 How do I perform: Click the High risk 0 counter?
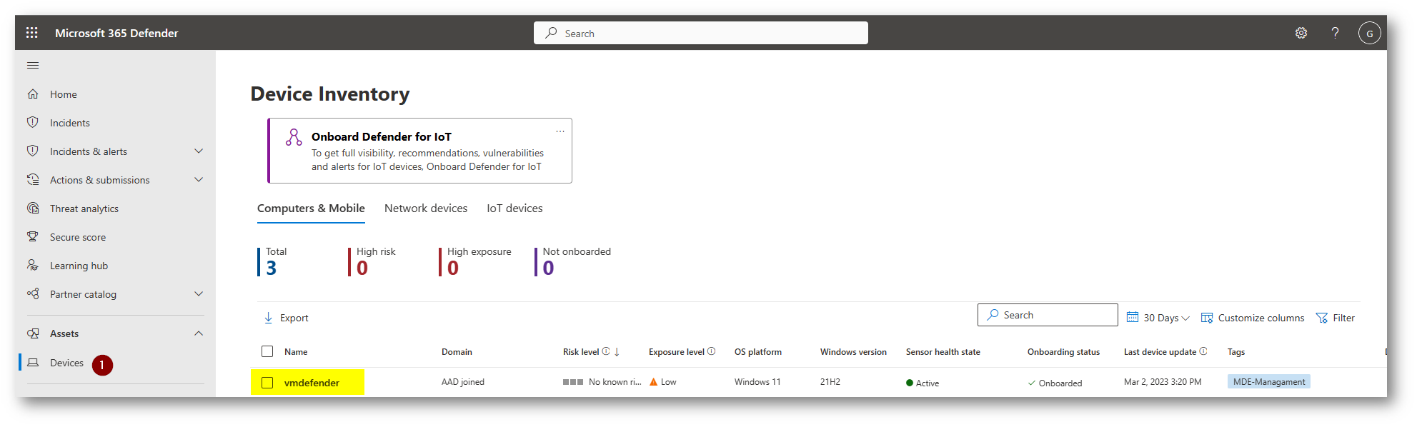coord(374,262)
